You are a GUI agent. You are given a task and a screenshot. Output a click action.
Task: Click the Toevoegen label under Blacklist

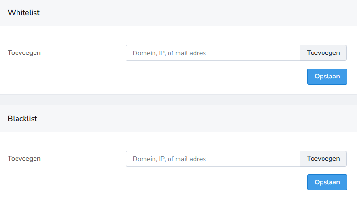tap(24, 158)
